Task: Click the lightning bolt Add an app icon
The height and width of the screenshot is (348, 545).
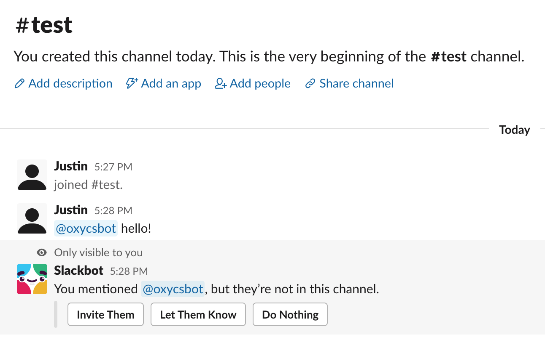Action: coord(132,83)
